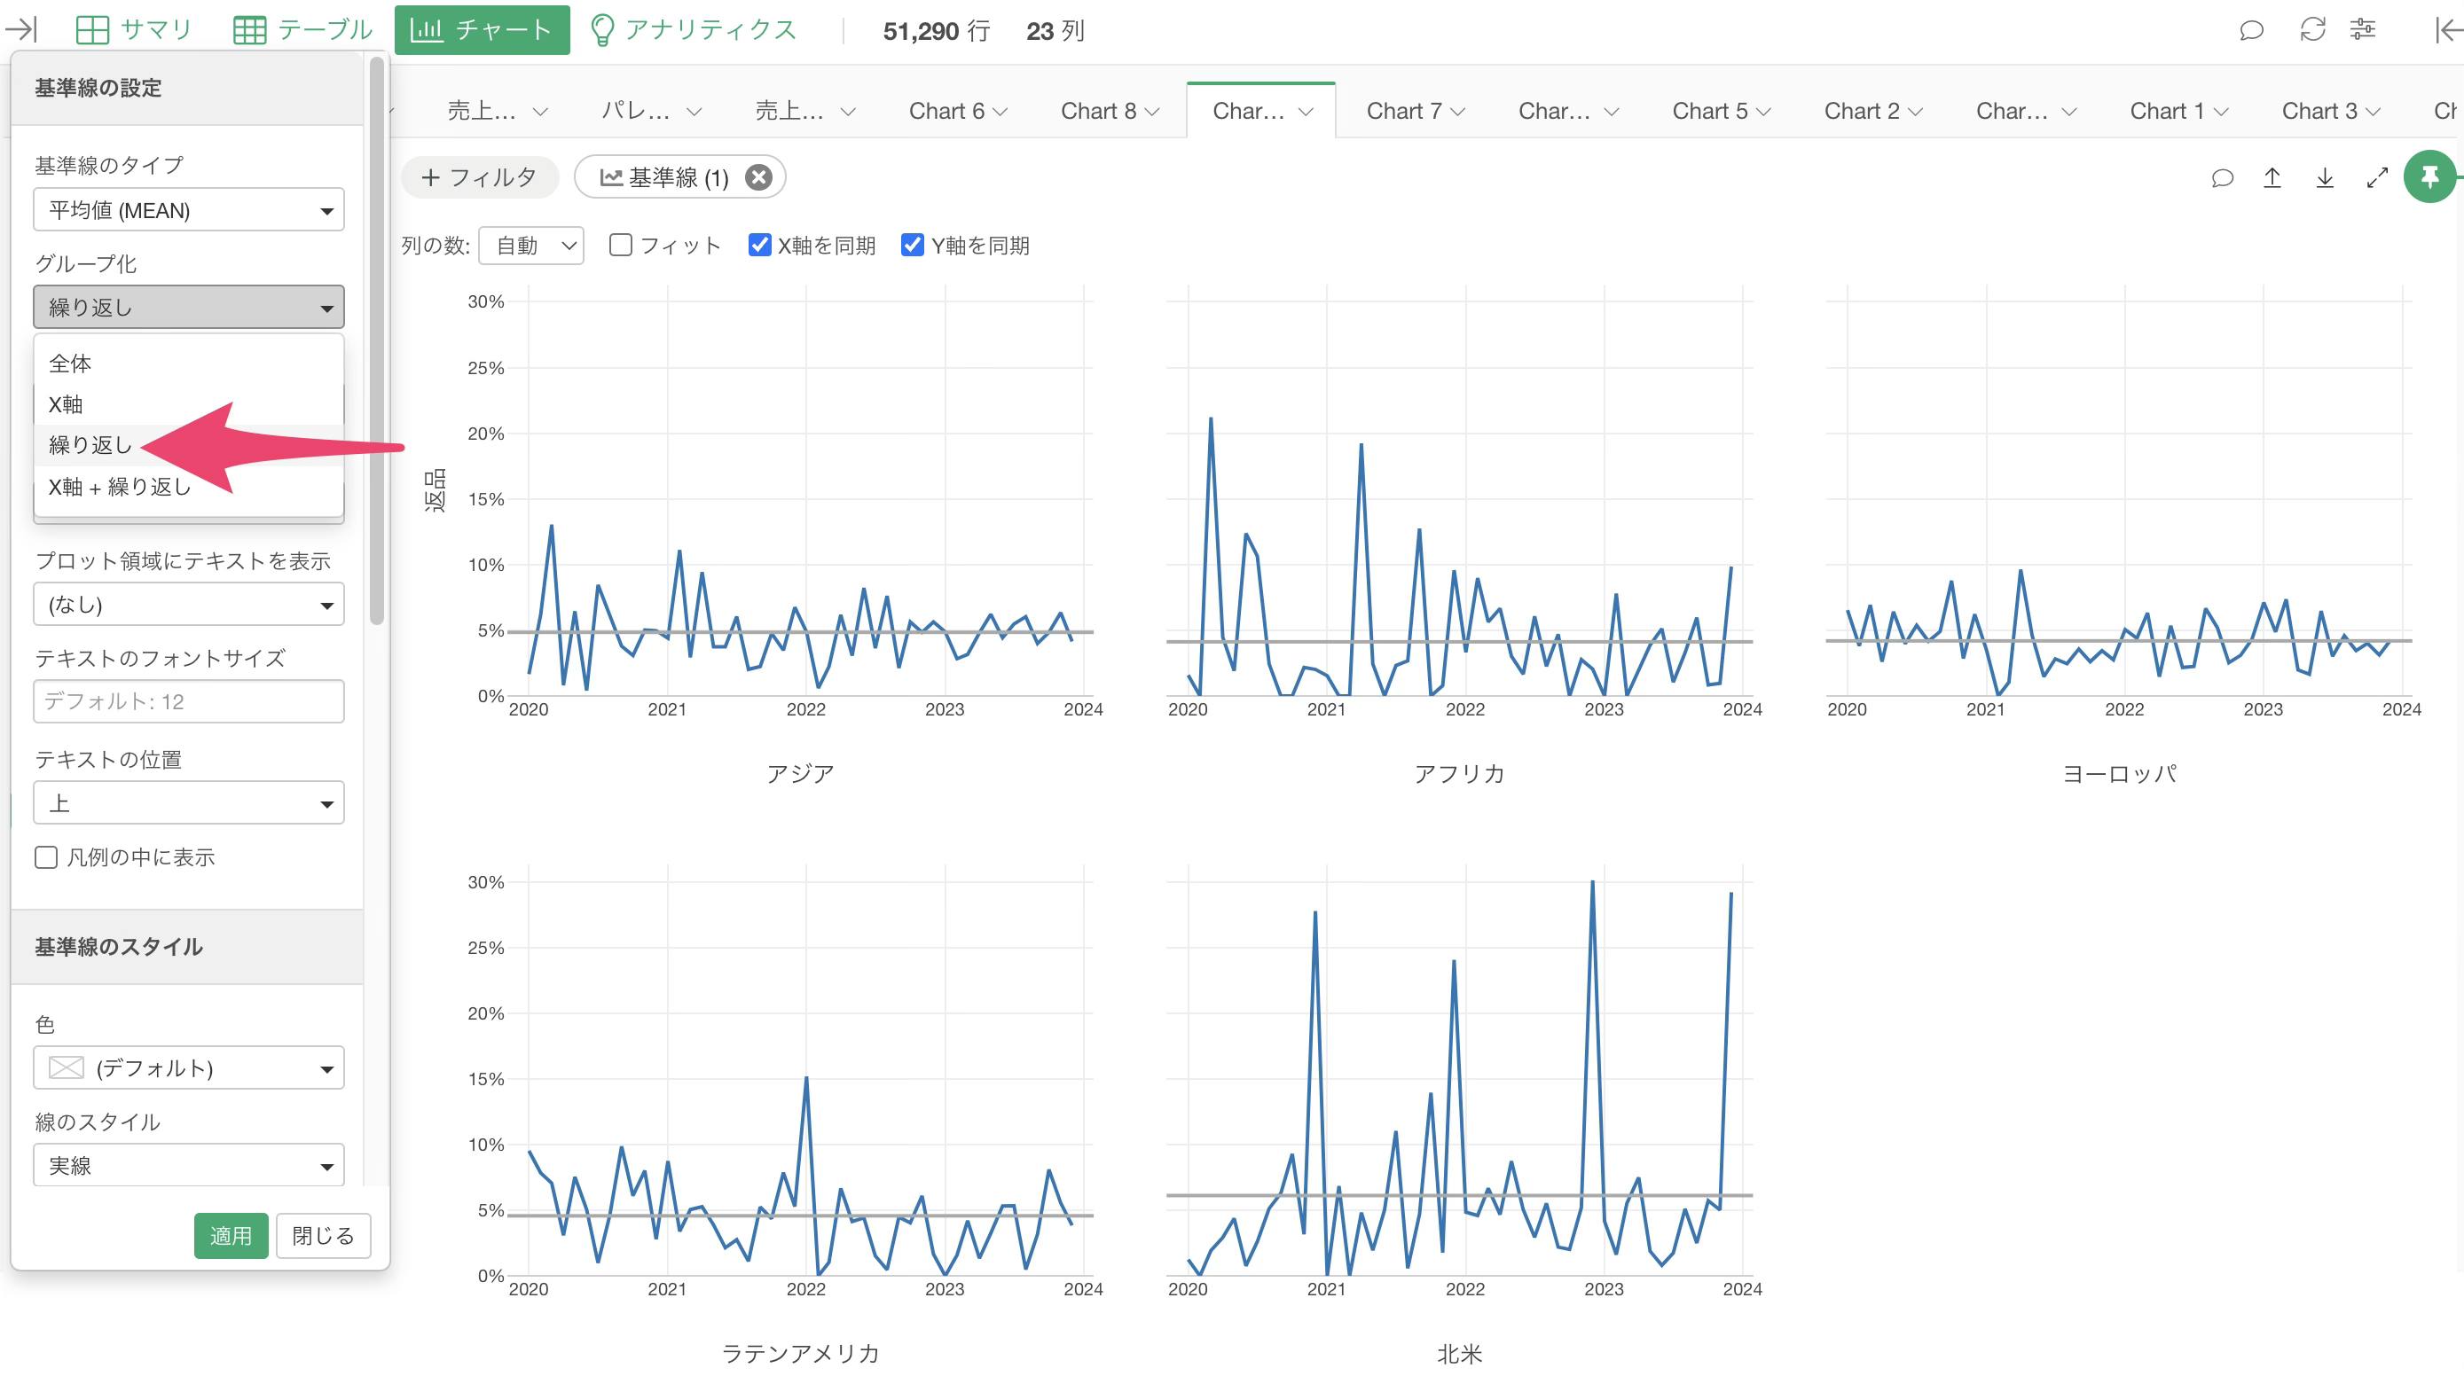This screenshot has height=1376, width=2464.
Task: Open the 列の数 自動 dropdown
Action: point(532,246)
